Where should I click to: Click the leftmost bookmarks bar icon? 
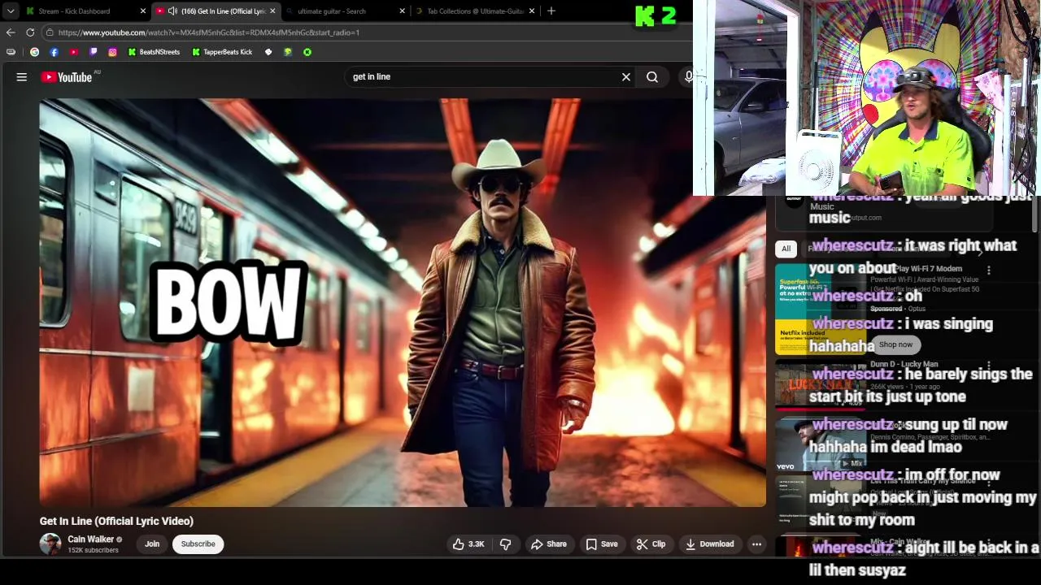[x=11, y=52]
